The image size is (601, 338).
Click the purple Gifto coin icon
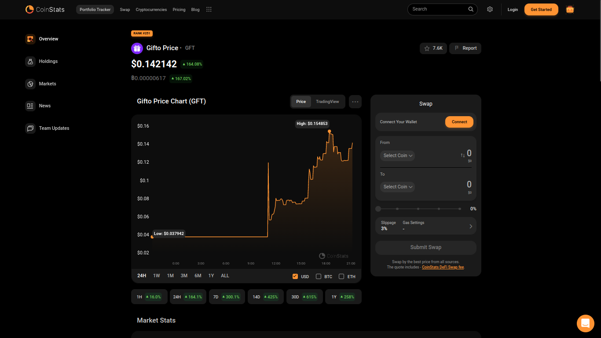pos(137,48)
